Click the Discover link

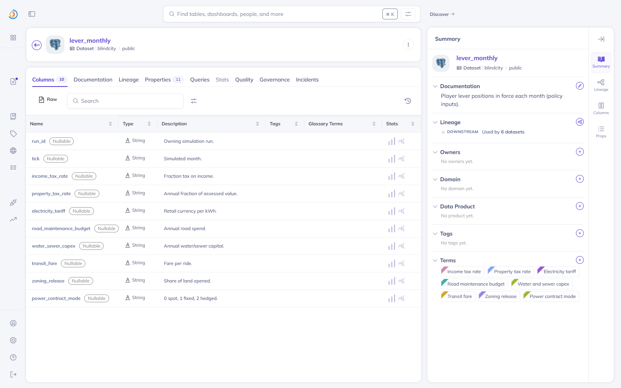pos(442,14)
